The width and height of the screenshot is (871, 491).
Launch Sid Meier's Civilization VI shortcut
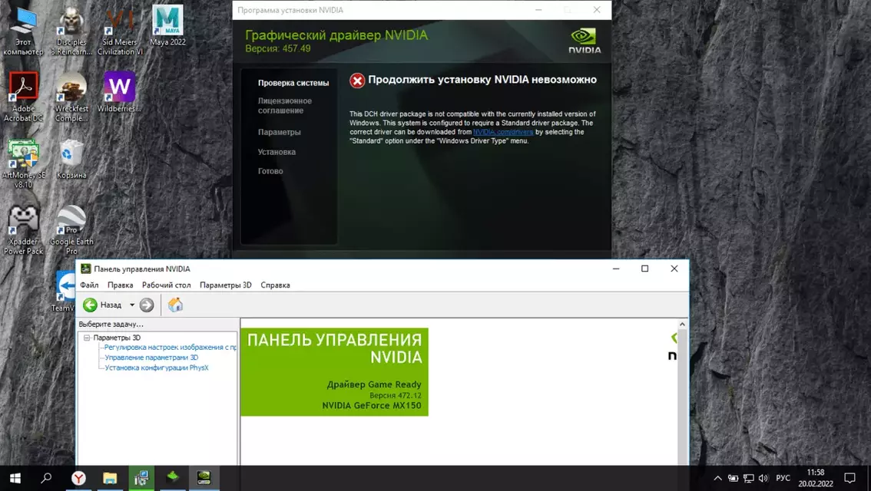pos(119,31)
